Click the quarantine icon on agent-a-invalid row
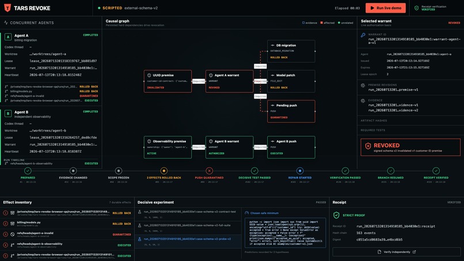The image size is (464, 261). pos(13,234)
